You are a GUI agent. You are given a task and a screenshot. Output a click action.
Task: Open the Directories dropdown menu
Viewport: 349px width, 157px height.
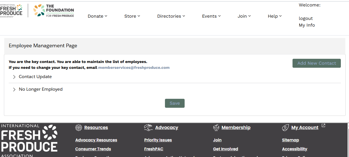(171, 16)
